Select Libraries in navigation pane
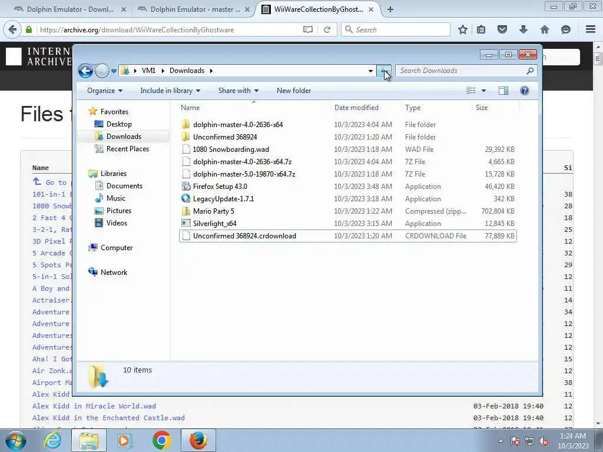This screenshot has height=452, width=603. pos(114,174)
